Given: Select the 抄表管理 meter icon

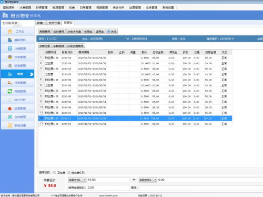Looking at the screenshot, I should [x=10, y=57].
